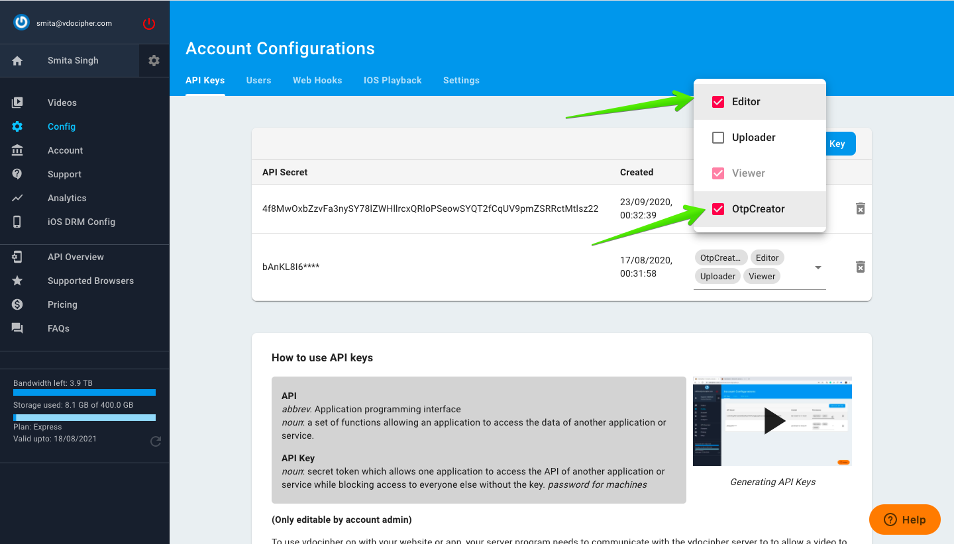Toggle the Viewer permission checkbox
This screenshot has width=954, height=544.
pyautogui.click(x=718, y=173)
